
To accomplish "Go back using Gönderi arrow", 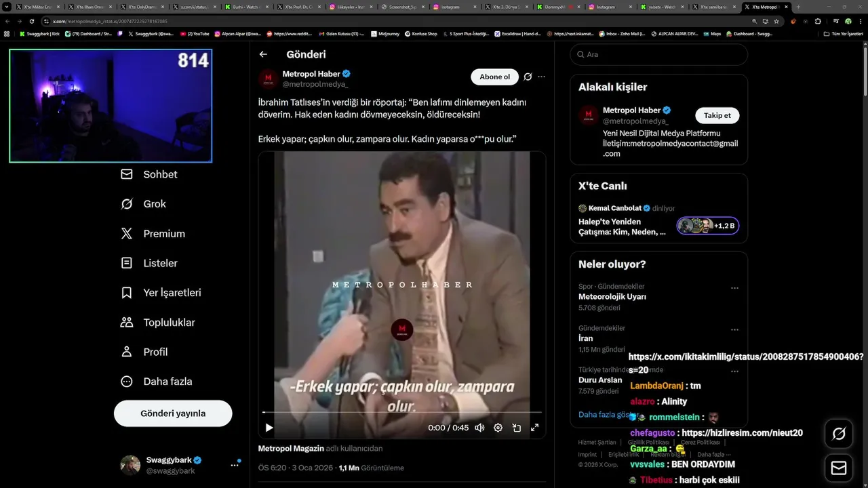I will 263,54.
